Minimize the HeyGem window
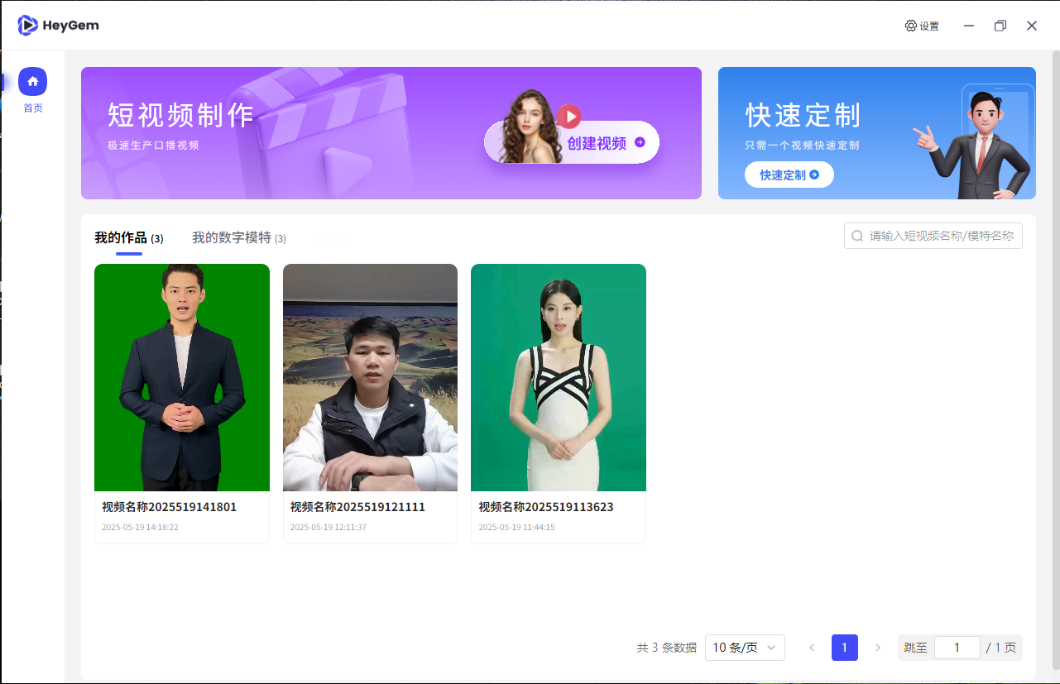Viewport: 1060px width, 684px height. click(969, 26)
